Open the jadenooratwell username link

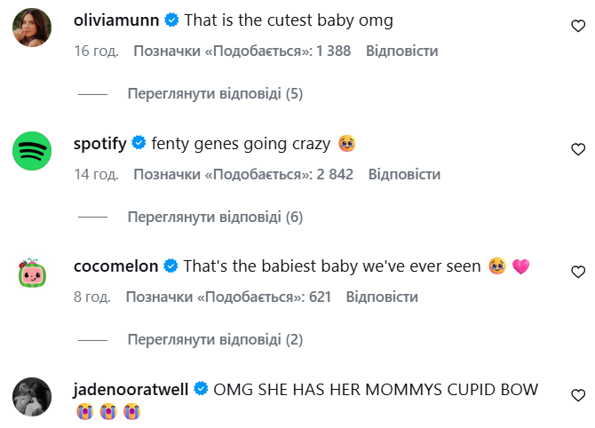[x=131, y=388]
